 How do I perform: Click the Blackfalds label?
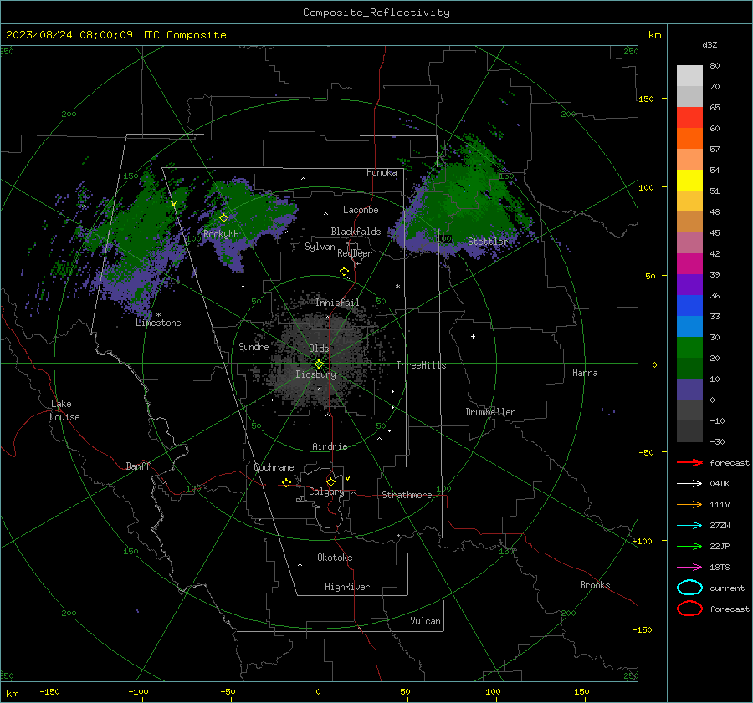[356, 232]
